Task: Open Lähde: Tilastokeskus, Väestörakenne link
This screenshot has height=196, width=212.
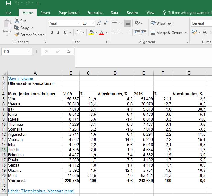Action: point(41,191)
